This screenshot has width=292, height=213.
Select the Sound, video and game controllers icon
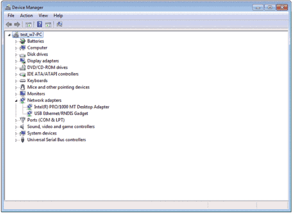22,126
